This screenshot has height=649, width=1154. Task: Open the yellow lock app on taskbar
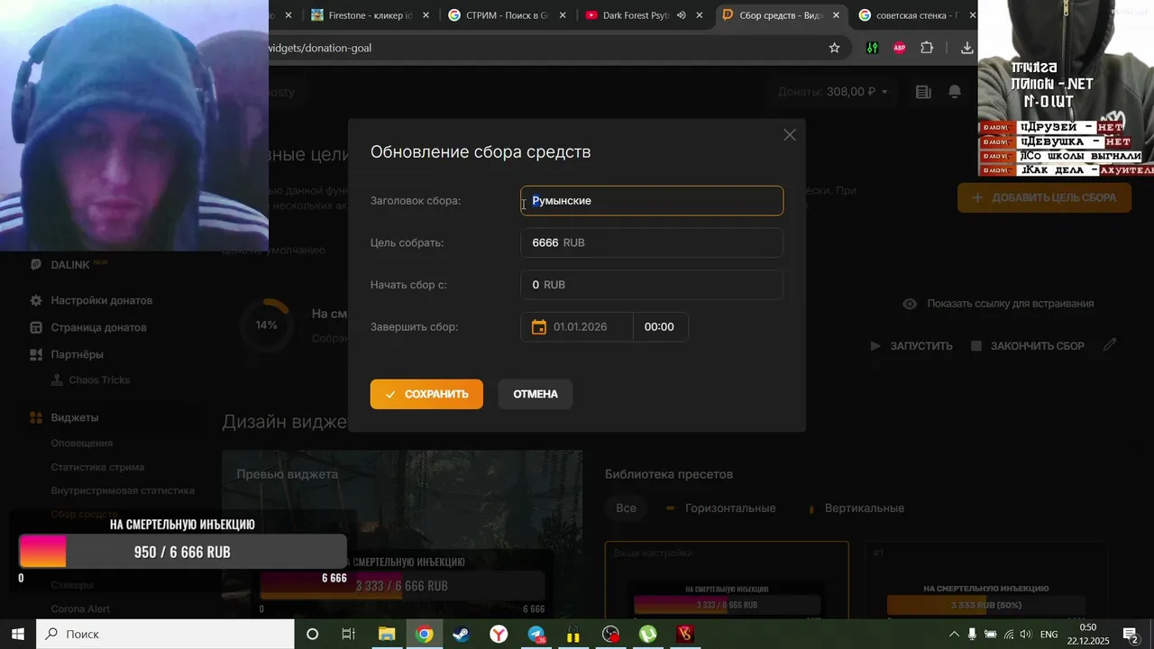coord(573,635)
